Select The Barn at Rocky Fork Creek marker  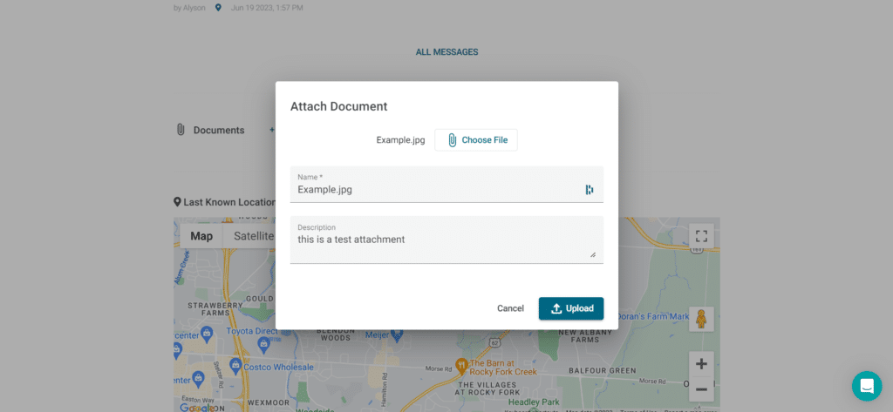click(x=462, y=364)
